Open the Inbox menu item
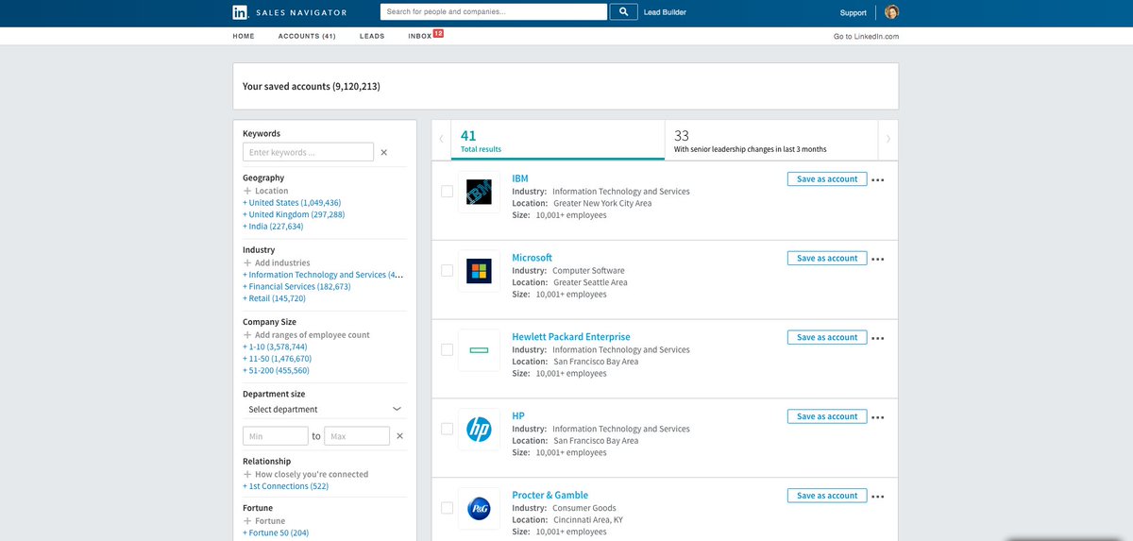 pos(419,36)
